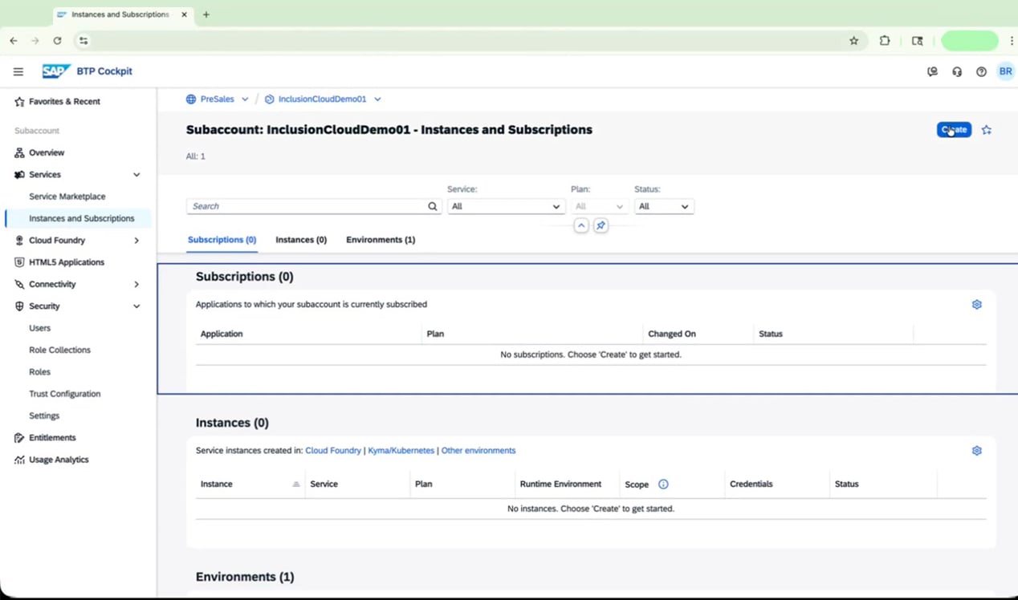Open Instances table settings gear
The image size is (1018, 600).
977,451
